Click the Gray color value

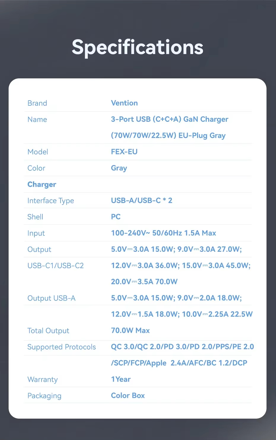119,168
